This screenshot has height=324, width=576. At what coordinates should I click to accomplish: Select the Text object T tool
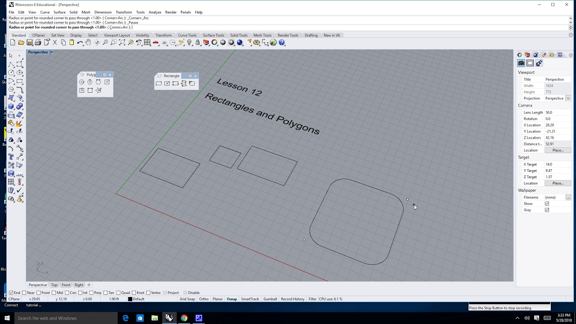click(x=11, y=157)
